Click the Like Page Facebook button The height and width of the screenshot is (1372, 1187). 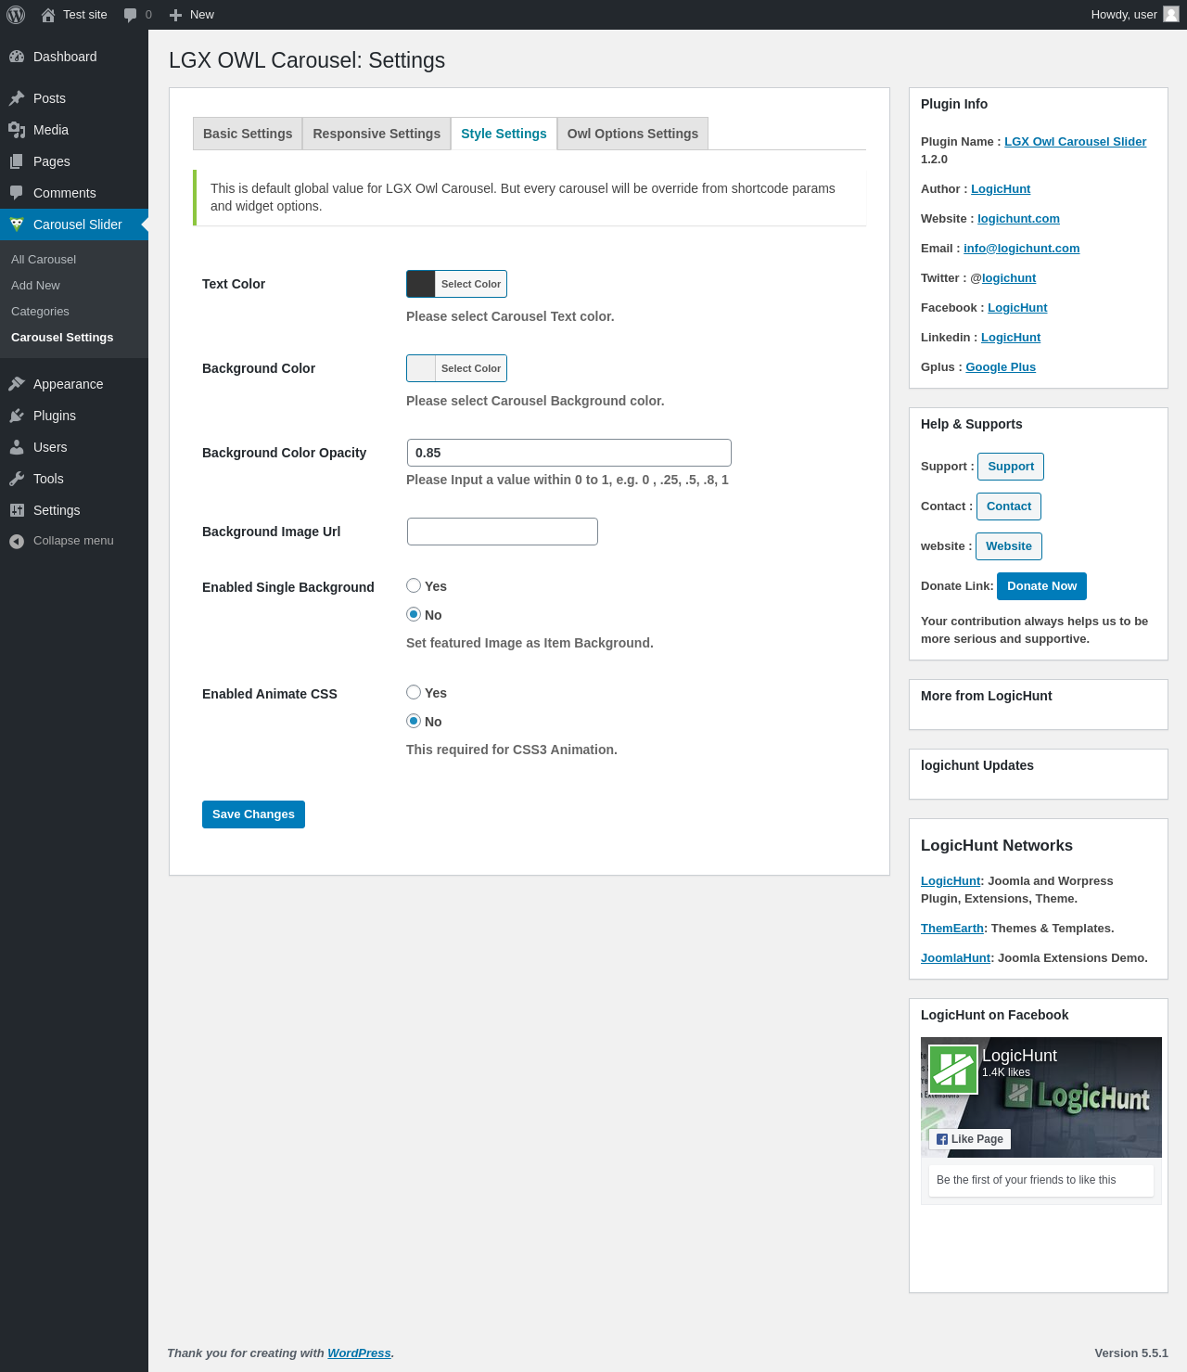970,1139
